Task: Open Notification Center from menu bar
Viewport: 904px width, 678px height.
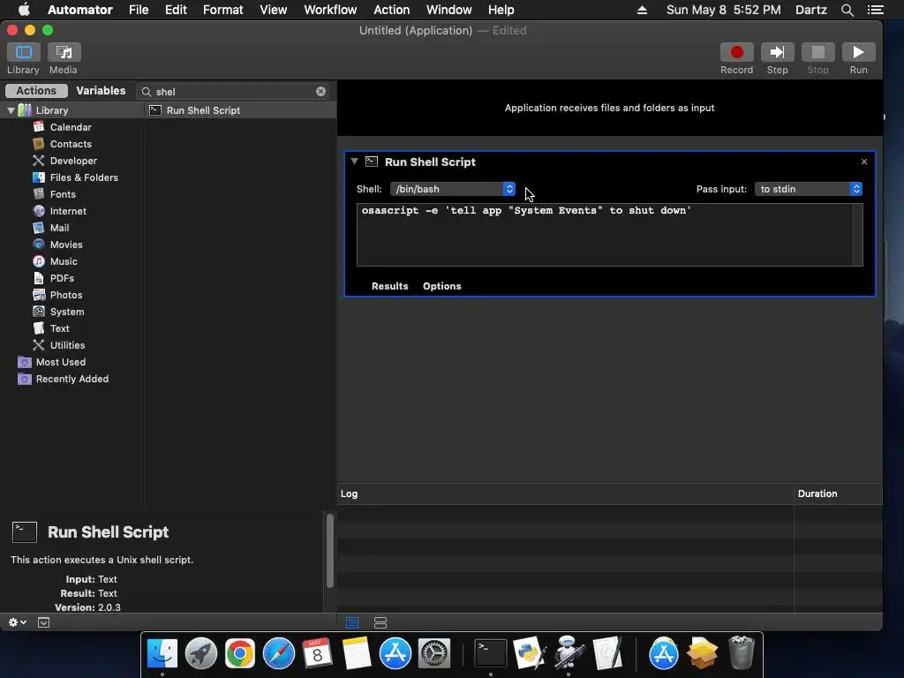Action: point(875,10)
